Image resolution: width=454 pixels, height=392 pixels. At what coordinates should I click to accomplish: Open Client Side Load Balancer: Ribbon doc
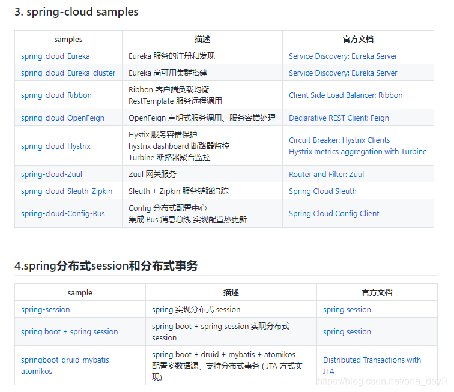click(345, 95)
